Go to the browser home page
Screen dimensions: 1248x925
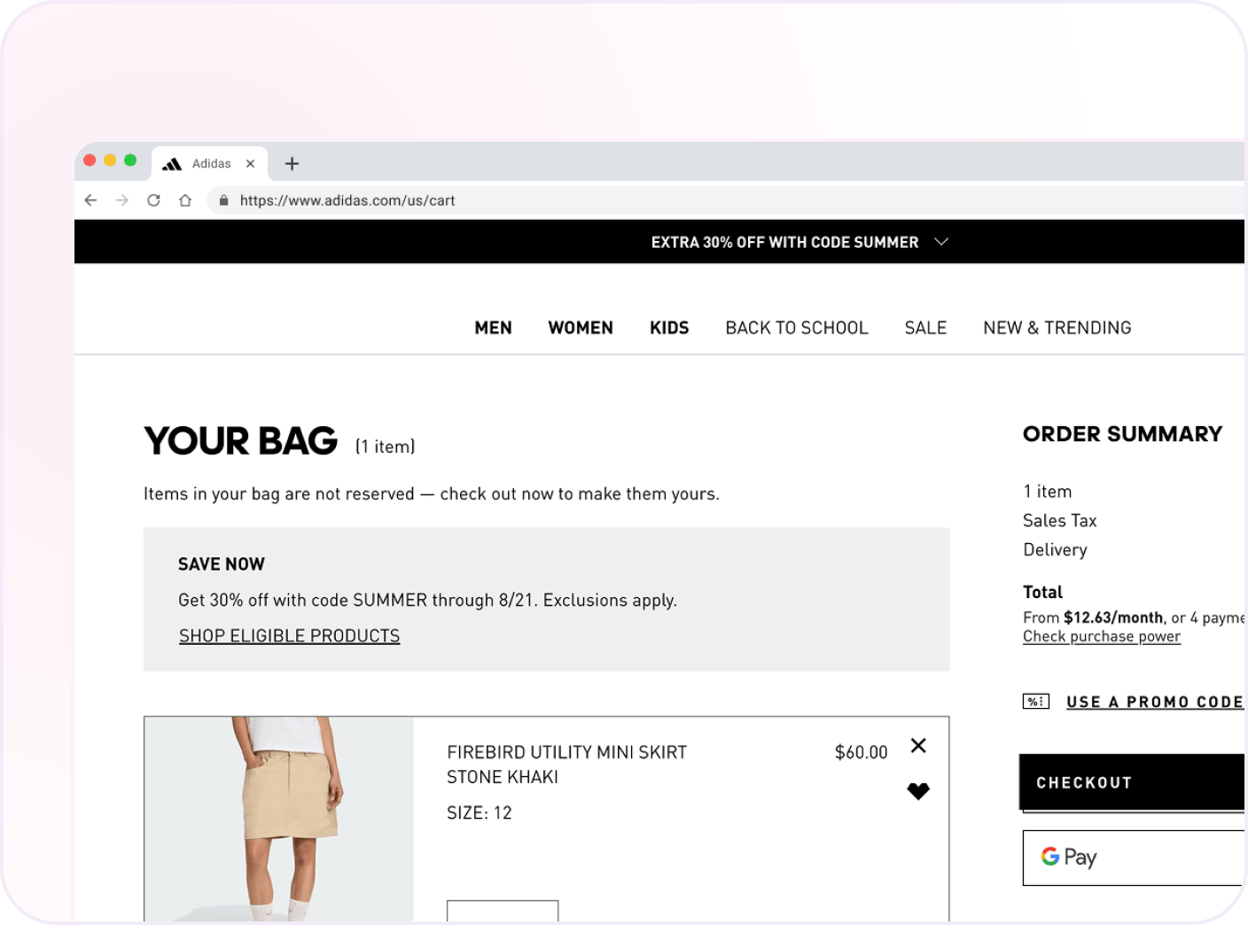pyautogui.click(x=185, y=200)
